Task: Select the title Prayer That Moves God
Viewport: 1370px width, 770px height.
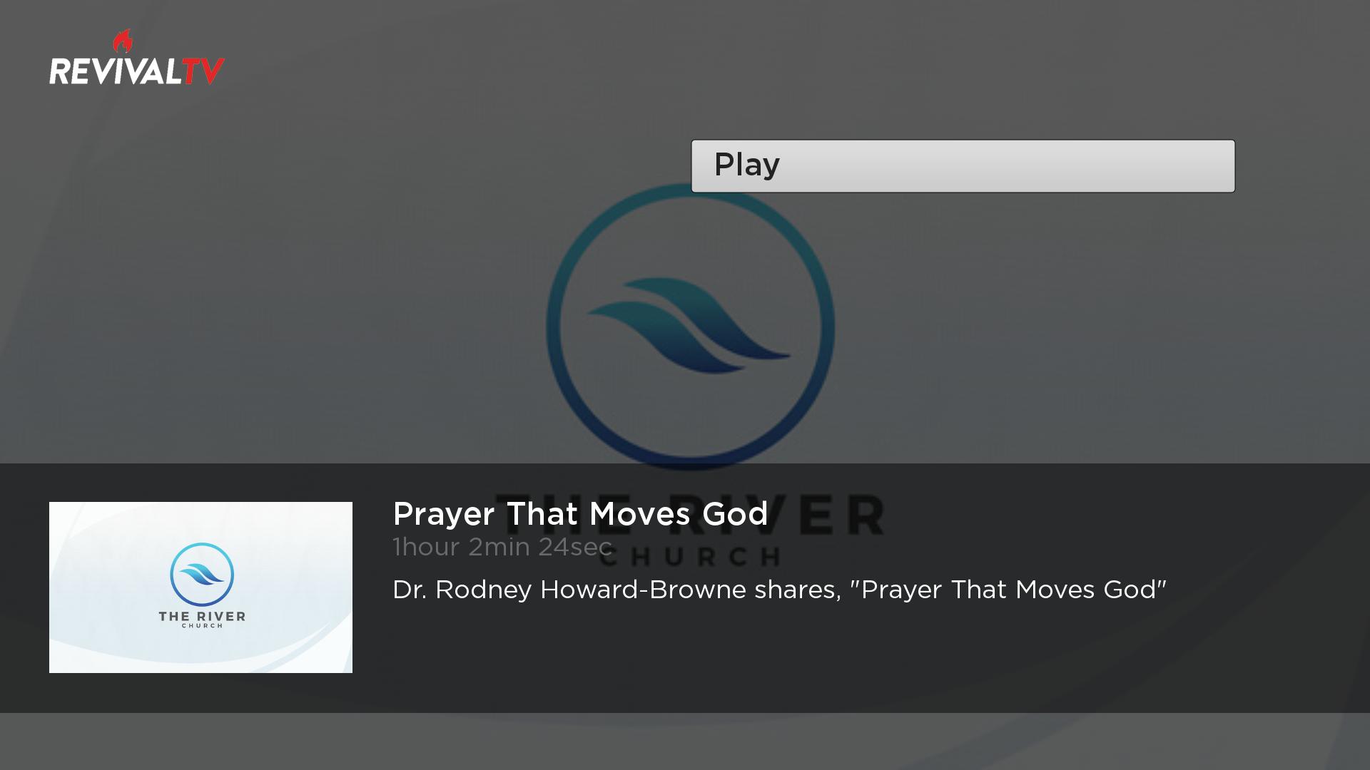Action: pos(579,514)
